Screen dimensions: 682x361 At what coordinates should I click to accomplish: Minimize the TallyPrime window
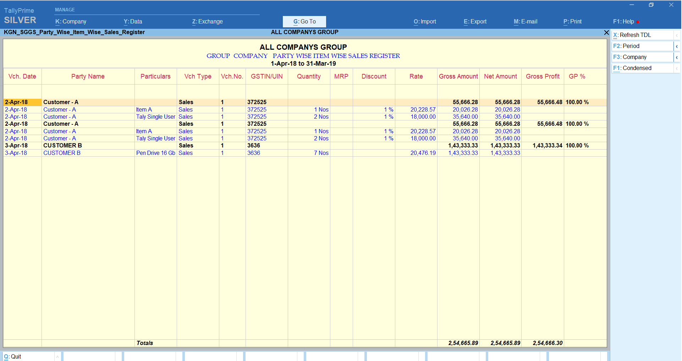632,5
